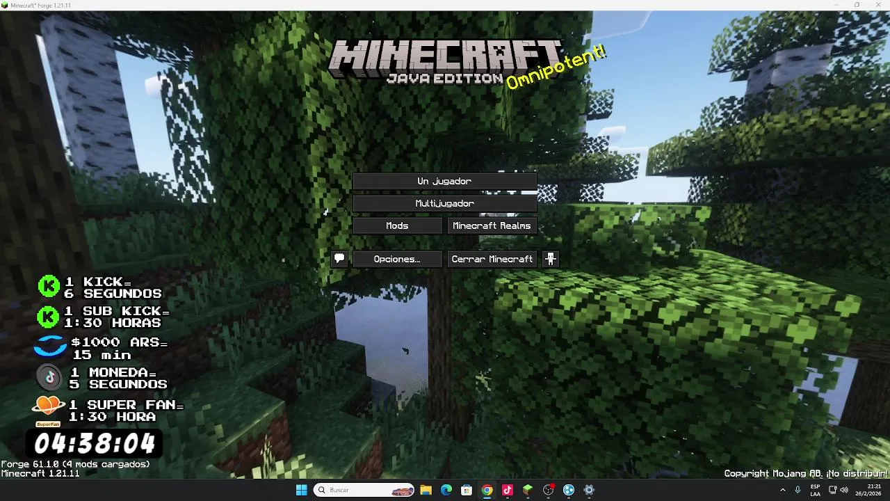Open File Explorer from taskbar
The image size is (890, 501).
pyautogui.click(x=426, y=490)
